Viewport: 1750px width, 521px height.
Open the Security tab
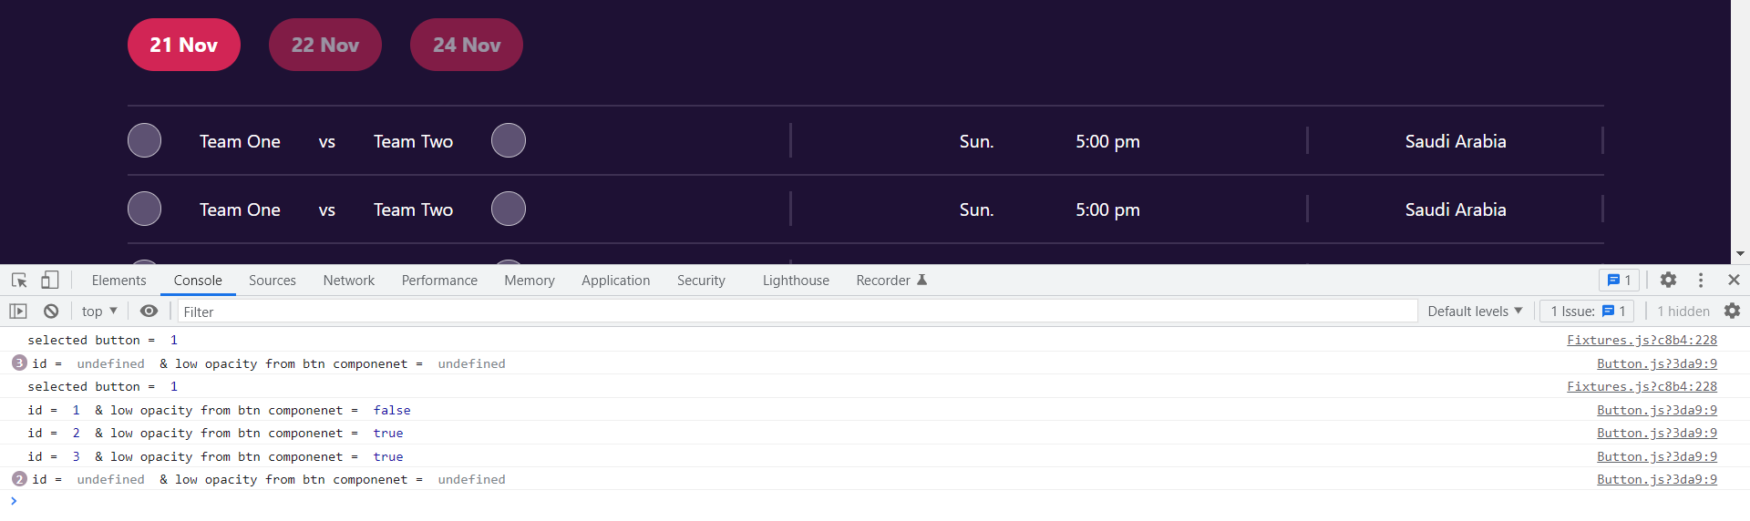[x=701, y=281]
